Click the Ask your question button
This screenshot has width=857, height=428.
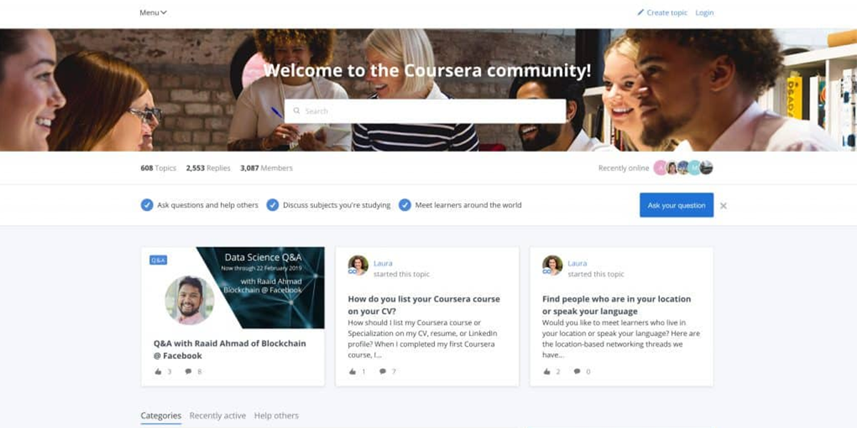676,205
